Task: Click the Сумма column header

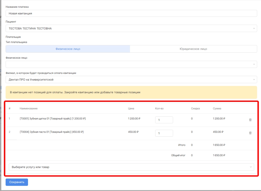Action: click(x=217, y=108)
